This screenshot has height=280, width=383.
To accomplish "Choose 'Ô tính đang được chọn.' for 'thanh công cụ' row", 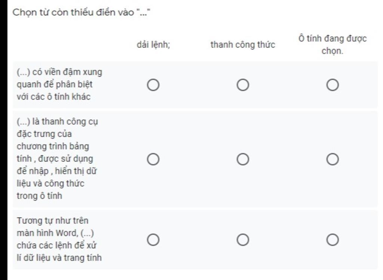I will click(333, 159).
